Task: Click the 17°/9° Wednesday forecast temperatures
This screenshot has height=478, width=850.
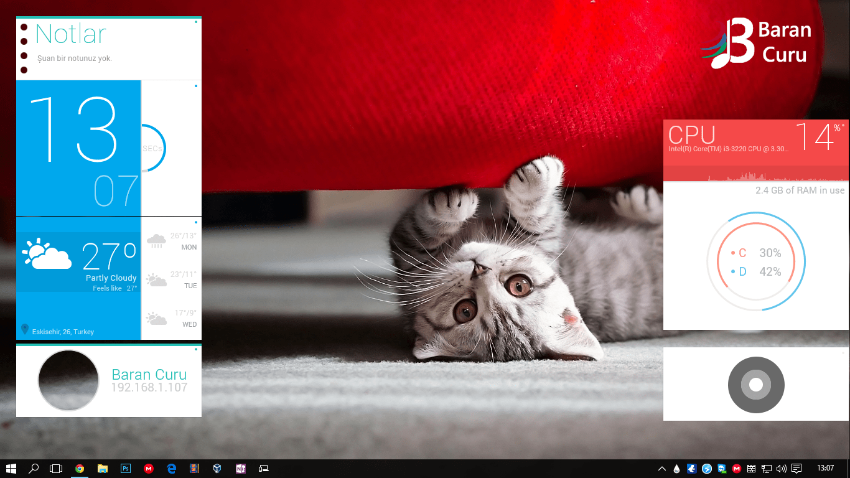Action: 185,313
